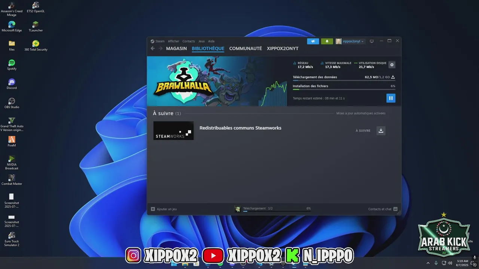This screenshot has width=479, height=269.
Task: Click the forward navigation arrow in Steam
Action: tap(161, 49)
